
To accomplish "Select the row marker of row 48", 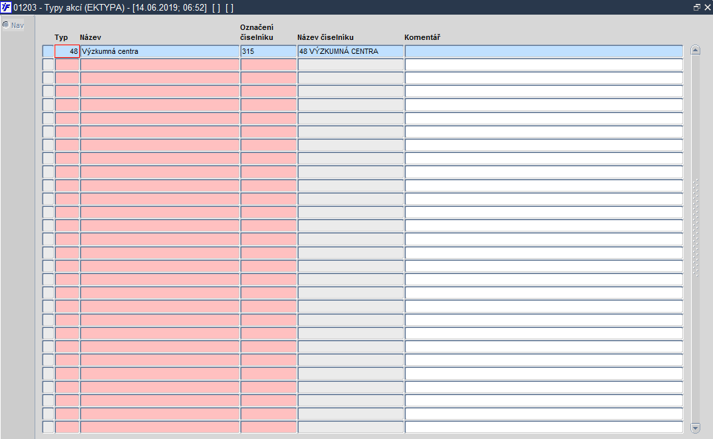I will click(48, 51).
